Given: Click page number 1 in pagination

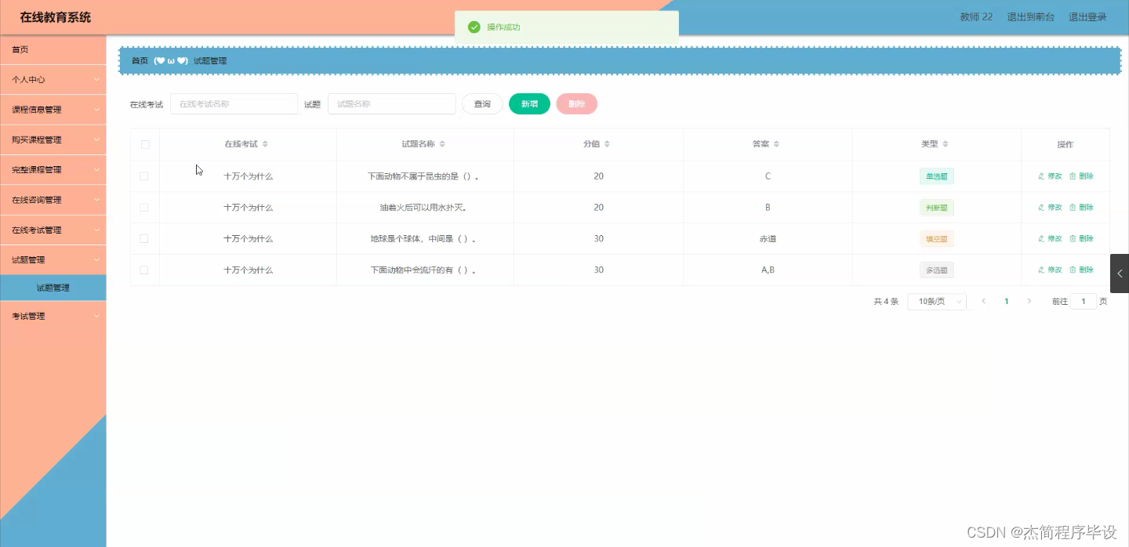Looking at the screenshot, I should pos(1007,301).
